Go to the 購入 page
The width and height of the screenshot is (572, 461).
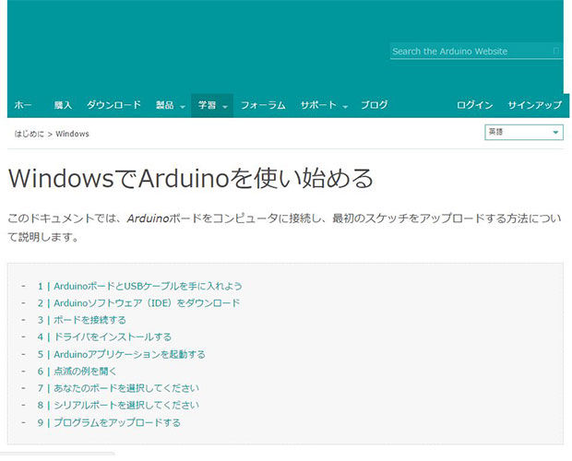pyautogui.click(x=63, y=105)
